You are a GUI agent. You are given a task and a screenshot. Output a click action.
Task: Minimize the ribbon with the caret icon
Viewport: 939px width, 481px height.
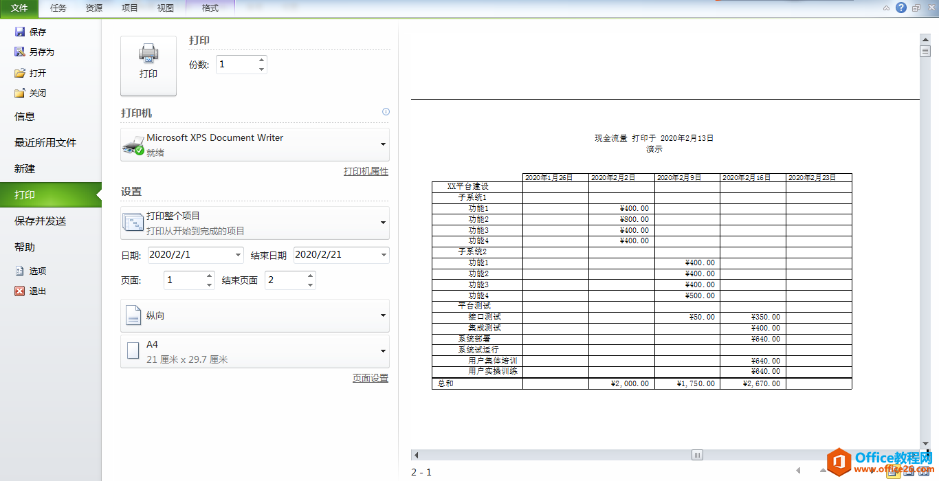coord(886,8)
